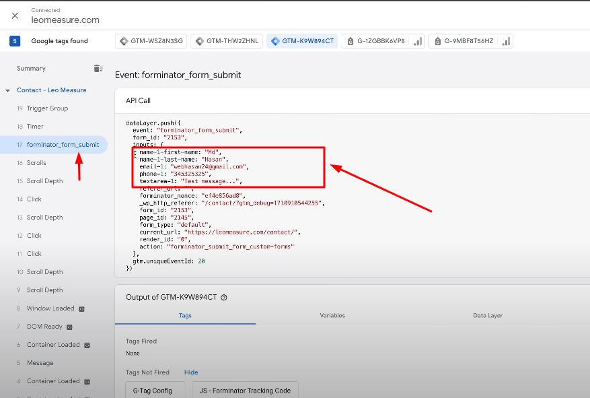Select the GTM-WSZ8N3SG container chip

coord(151,41)
